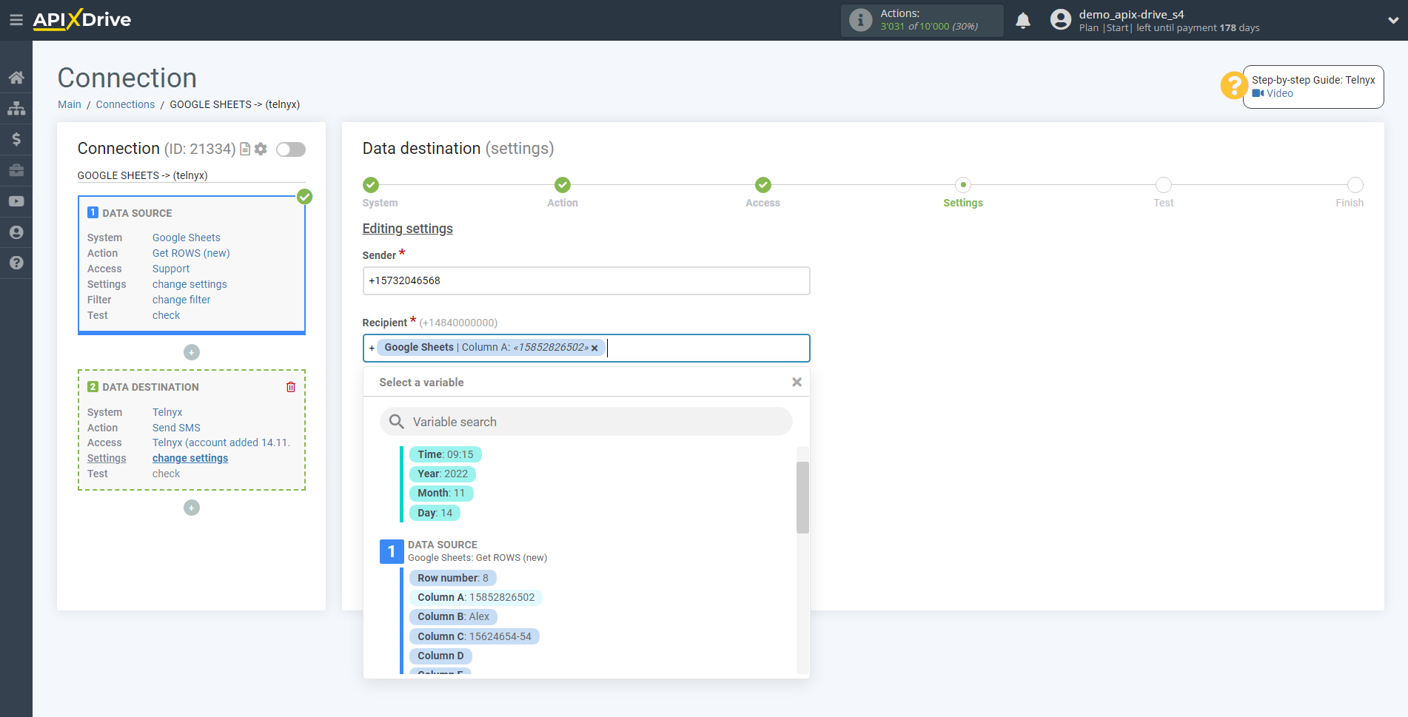Go to the Settings step
1408x717 pixels.
pyautogui.click(x=963, y=185)
